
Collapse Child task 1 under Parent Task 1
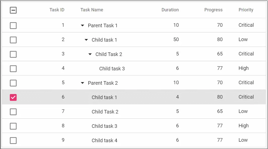86,40
